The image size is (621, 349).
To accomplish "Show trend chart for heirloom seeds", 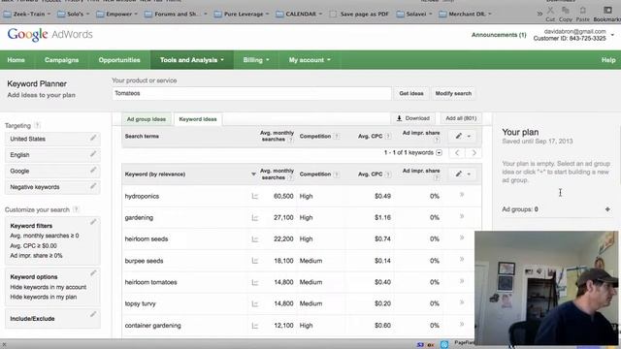I will click(x=254, y=239).
